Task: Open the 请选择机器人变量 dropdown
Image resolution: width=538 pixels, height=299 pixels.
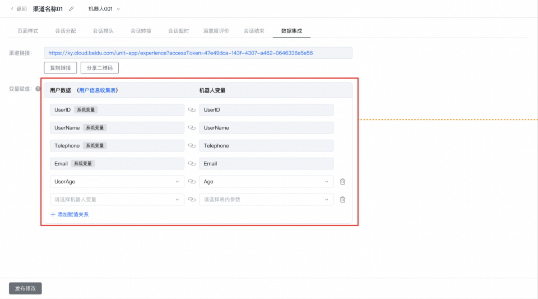Action: coord(117,200)
